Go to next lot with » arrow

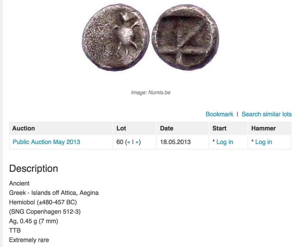click(137, 142)
